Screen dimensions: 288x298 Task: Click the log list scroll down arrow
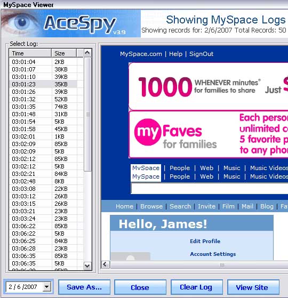click(87, 265)
